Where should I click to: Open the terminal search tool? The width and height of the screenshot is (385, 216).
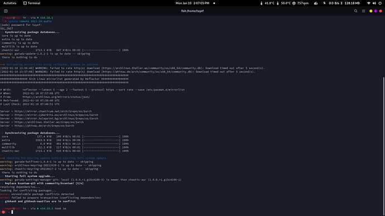[355, 11]
